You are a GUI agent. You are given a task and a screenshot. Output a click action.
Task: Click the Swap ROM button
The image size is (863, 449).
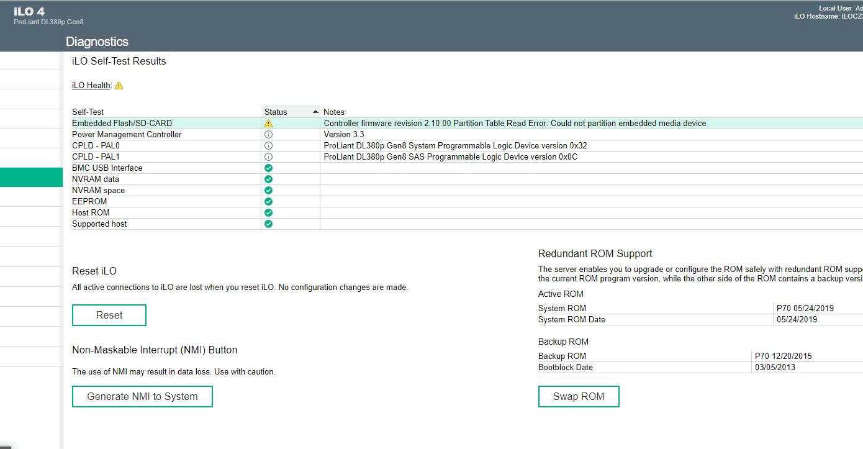coord(579,396)
